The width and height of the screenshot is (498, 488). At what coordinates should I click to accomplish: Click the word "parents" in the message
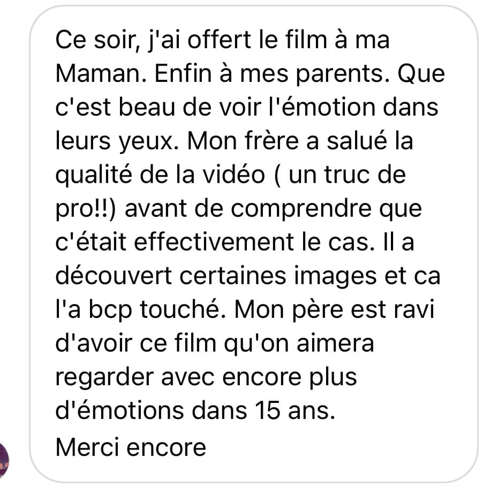coord(340,75)
